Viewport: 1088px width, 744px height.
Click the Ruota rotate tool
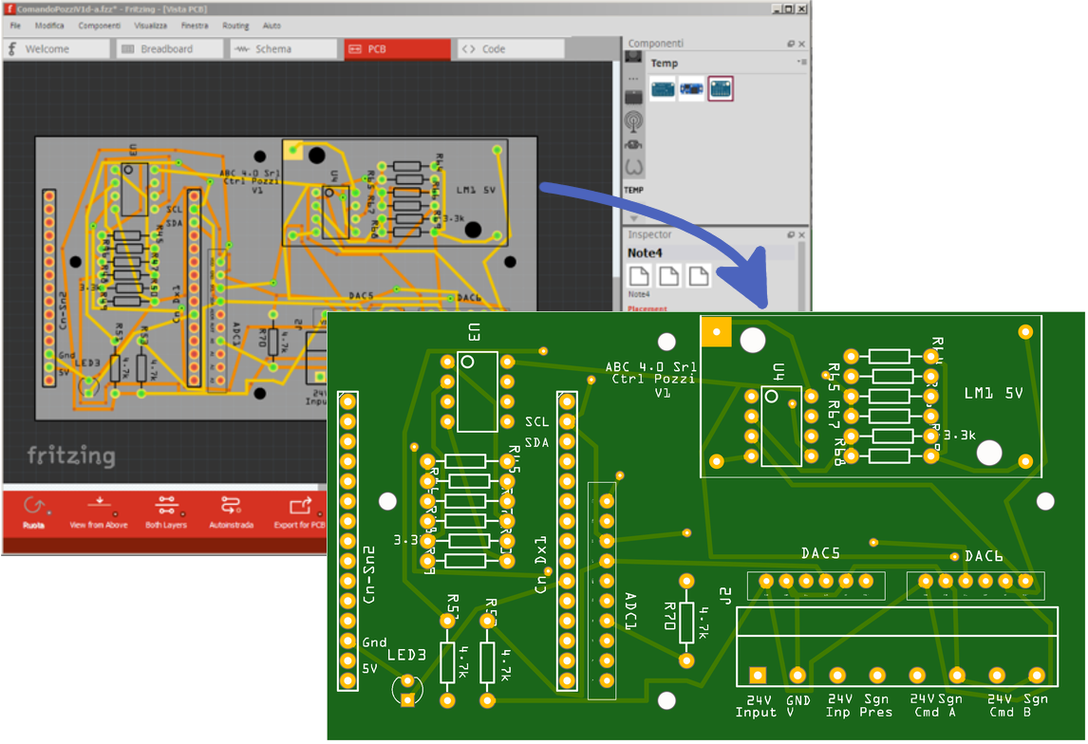click(33, 513)
